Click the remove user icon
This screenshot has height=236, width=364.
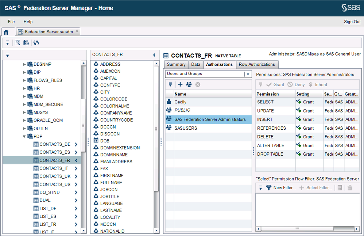pos(198,84)
